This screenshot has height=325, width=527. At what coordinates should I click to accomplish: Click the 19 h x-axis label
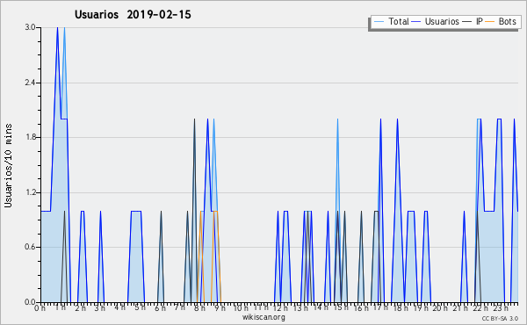click(420, 308)
